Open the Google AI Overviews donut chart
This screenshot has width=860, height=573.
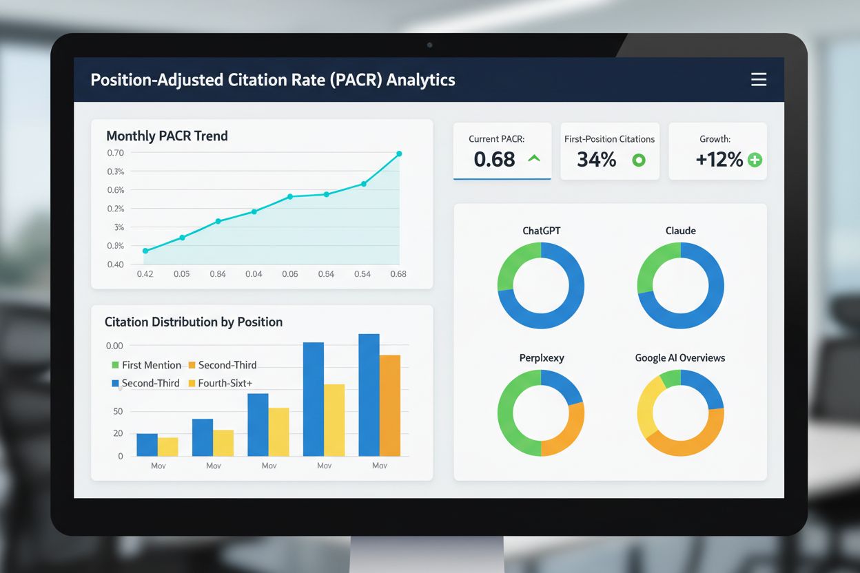(x=680, y=413)
